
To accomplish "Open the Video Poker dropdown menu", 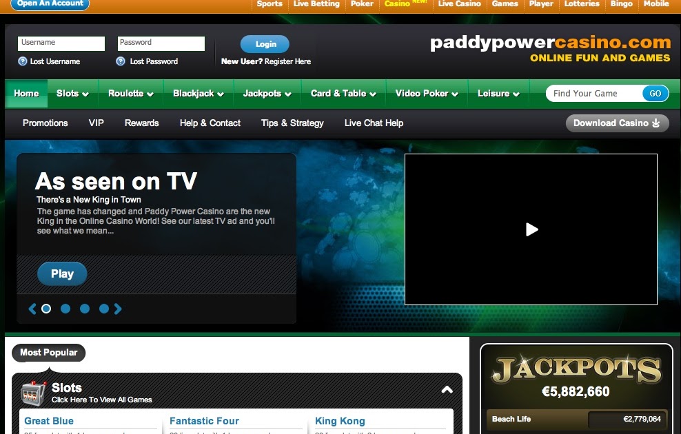I will pyautogui.click(x=427, y=93).
